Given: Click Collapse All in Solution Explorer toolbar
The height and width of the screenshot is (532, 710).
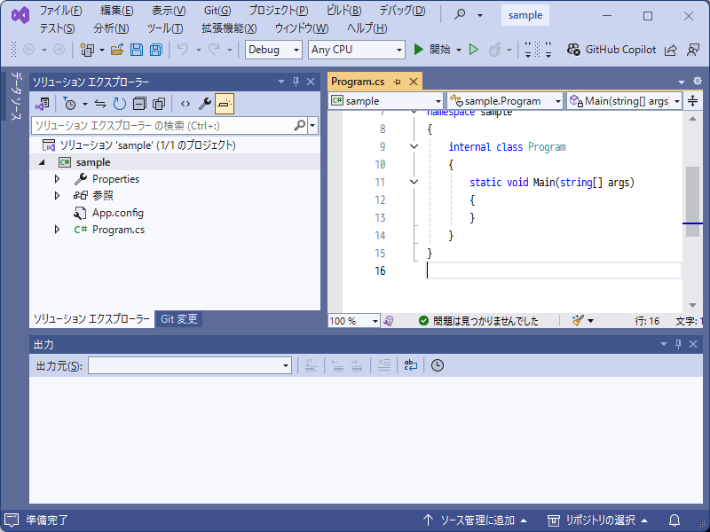Looking at the screenshot, I should tap(139, 104).
